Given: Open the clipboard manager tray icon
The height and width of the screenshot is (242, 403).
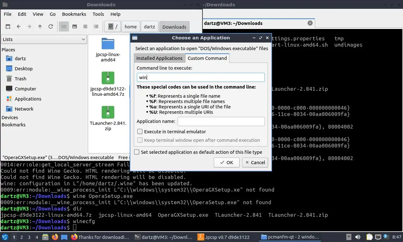Looking at the screenshot, I should tap(369, 237).
